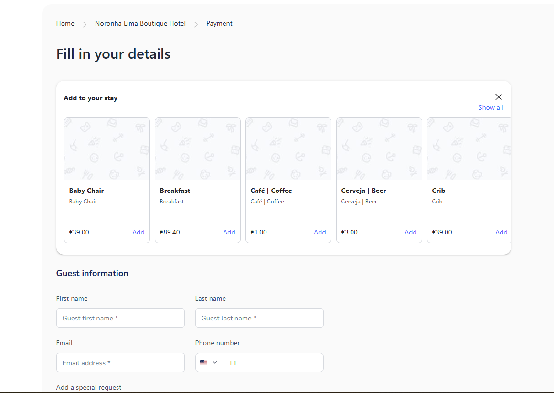Focus the Email address field
Screen dimensions: 554x393
coord(120,362)
